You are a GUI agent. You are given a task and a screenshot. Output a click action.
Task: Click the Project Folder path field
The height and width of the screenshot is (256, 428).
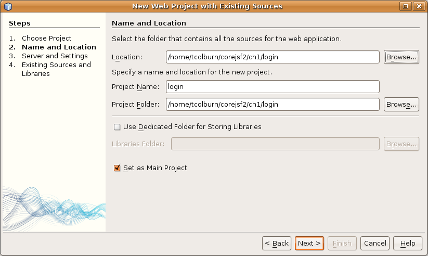(x=273, y=105)
